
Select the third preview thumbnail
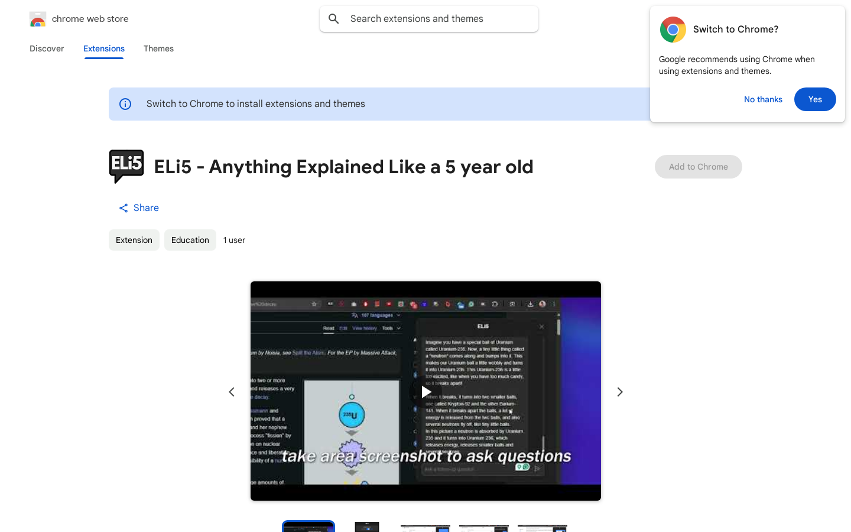[425, 528]
